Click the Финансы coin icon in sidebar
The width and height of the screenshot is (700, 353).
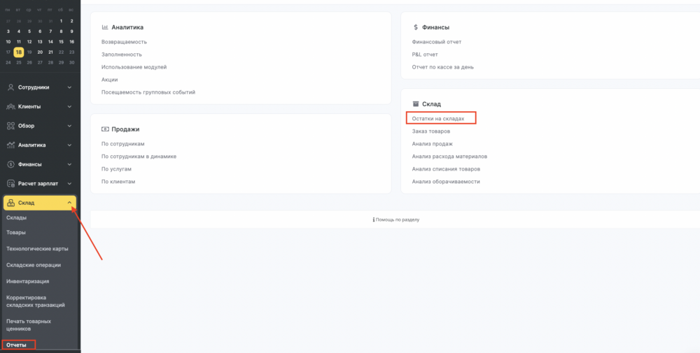pos(11,164)
